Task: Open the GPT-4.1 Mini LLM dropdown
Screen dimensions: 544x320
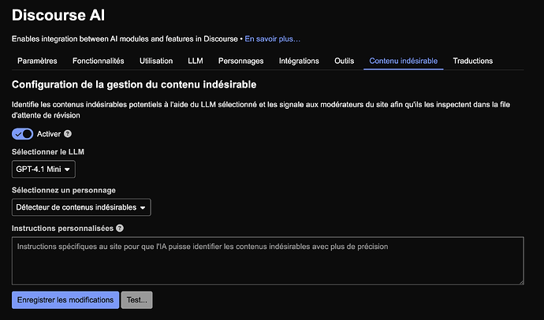Action: pos(43,169)
